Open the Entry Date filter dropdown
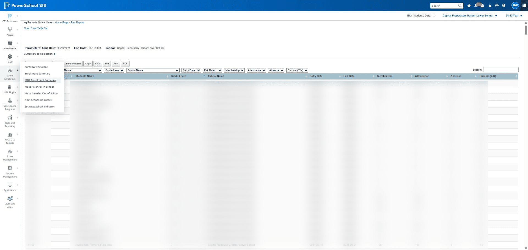Screen dimensions: 528x250 (191, 70)
